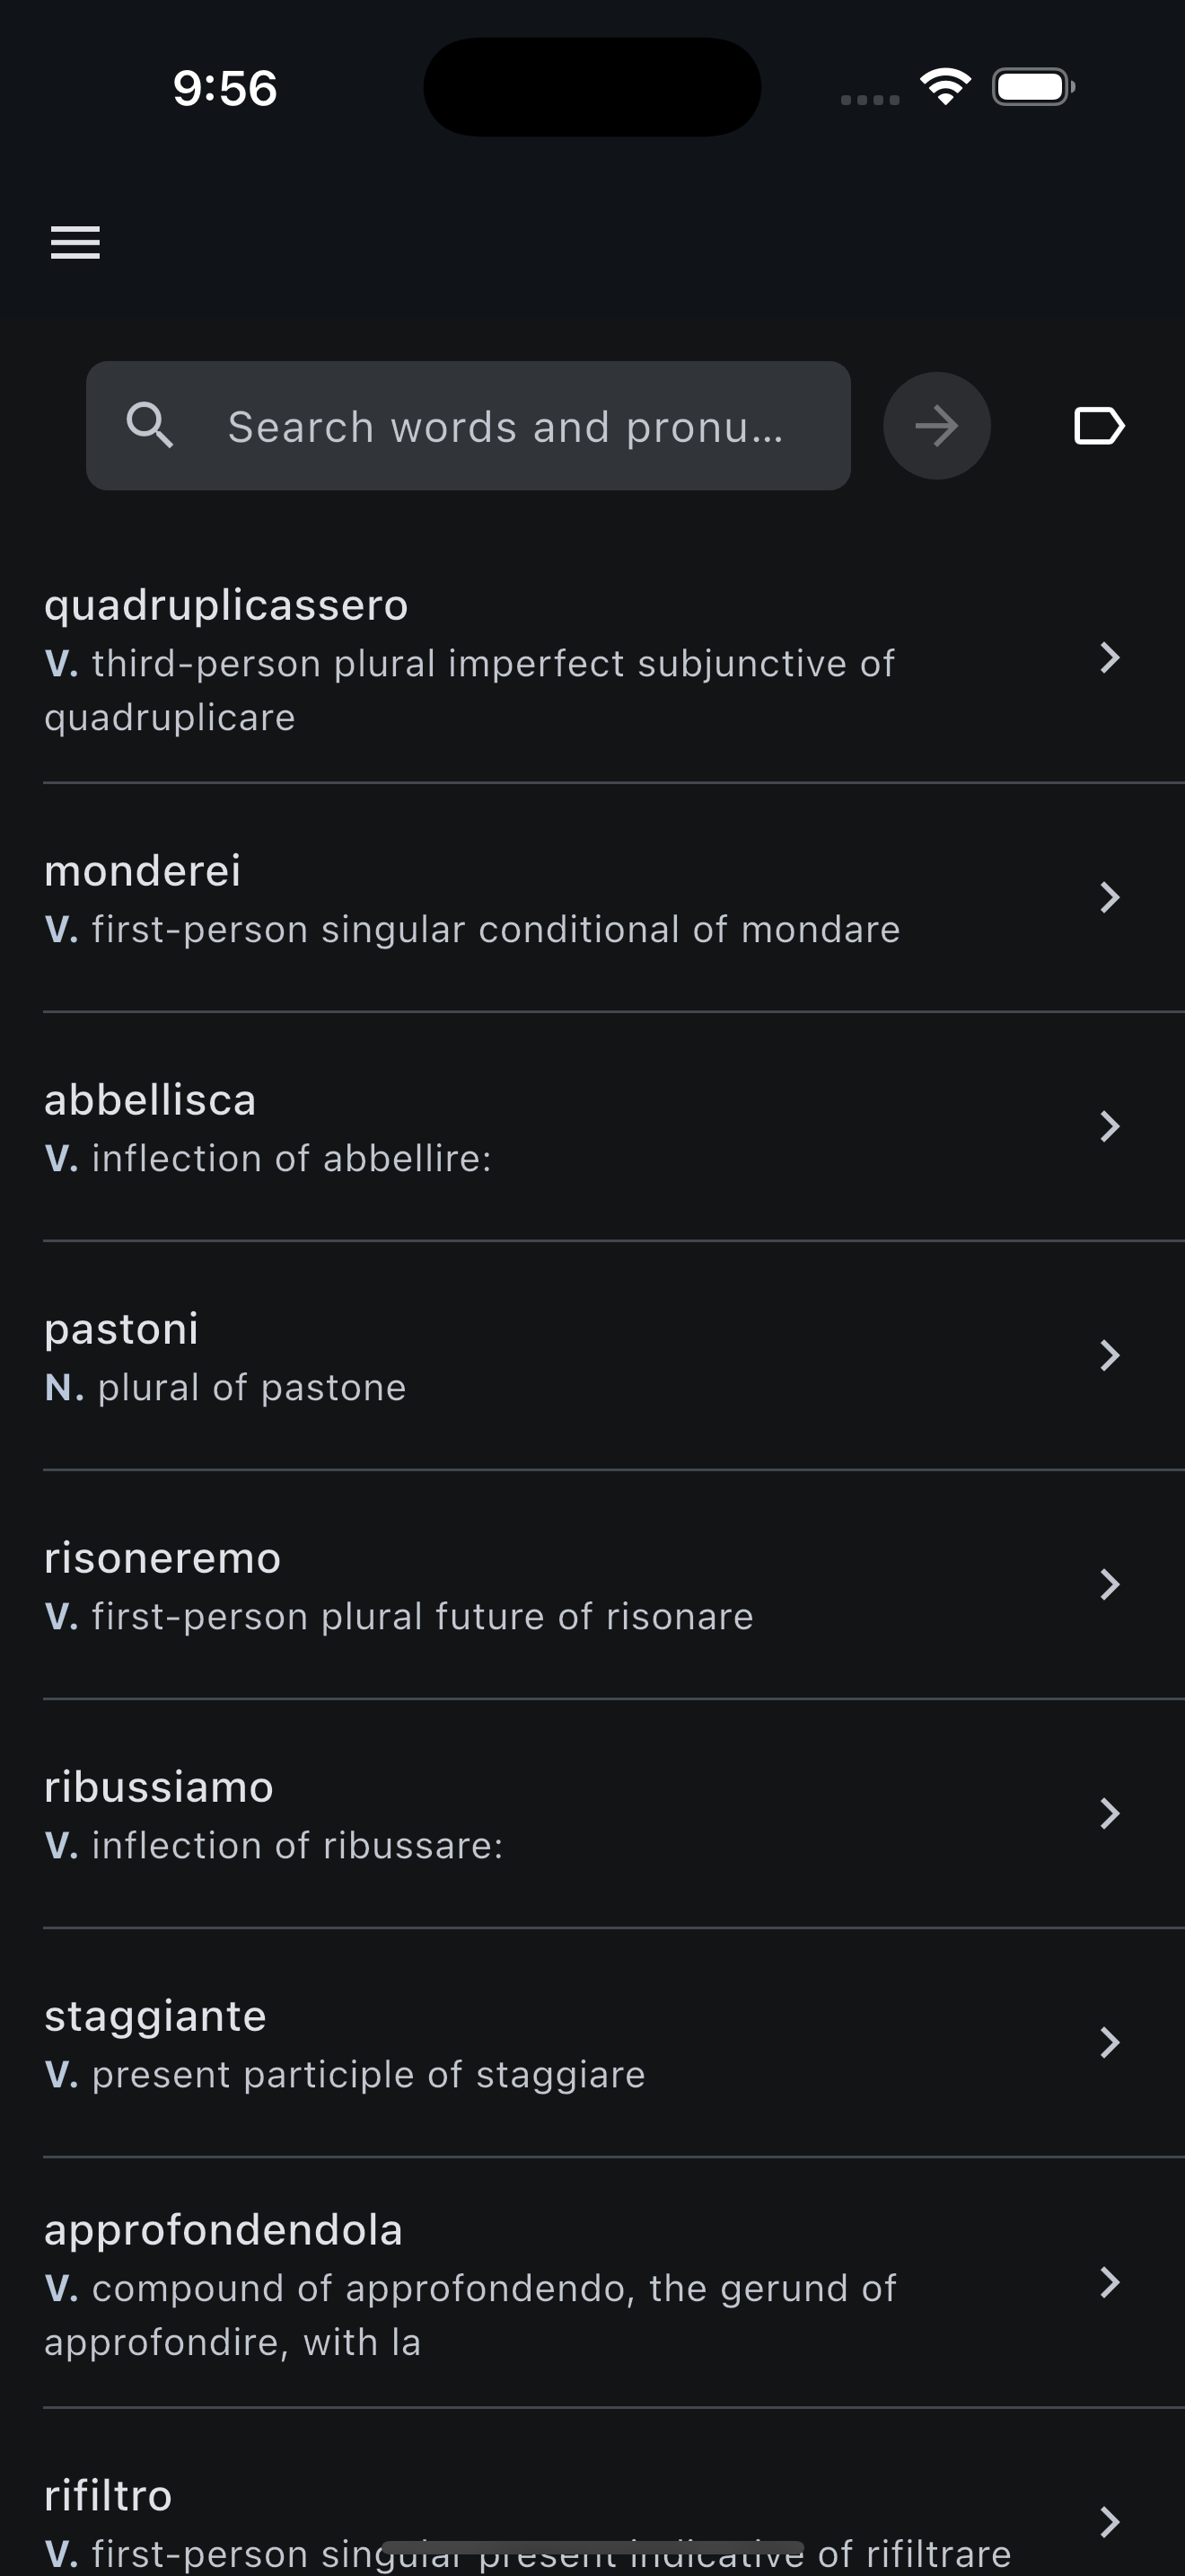The width and height of the screenshot is (1185, 2576).
Task: Tap the chevron next to monderei
Action: pyautogui.click(x=1109, y=897)
